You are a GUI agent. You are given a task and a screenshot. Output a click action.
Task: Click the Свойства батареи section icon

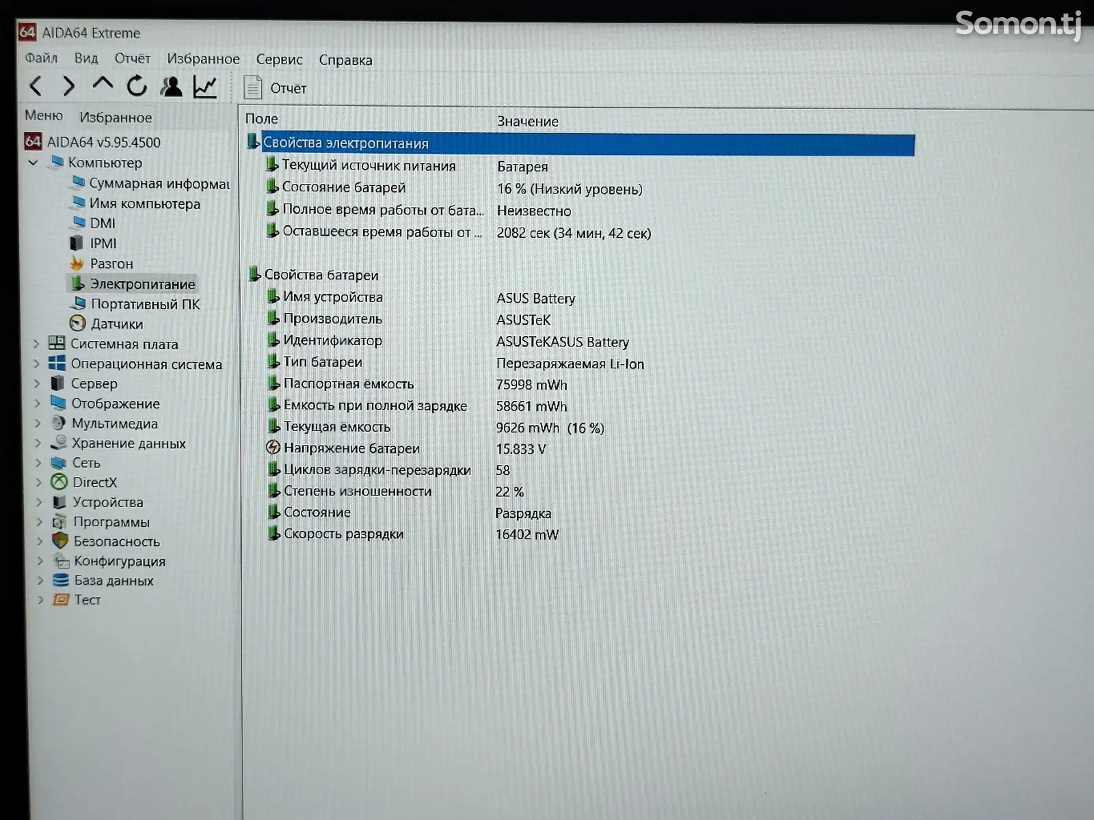point(254,274)
